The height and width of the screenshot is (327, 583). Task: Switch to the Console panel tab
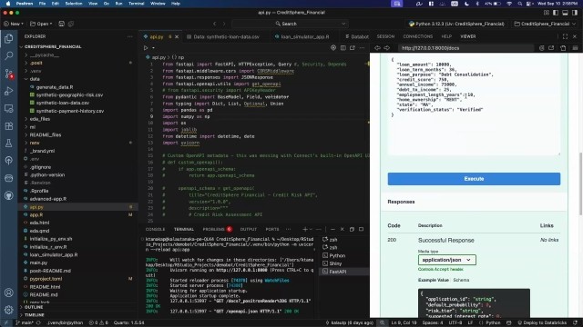pos(155,229)
